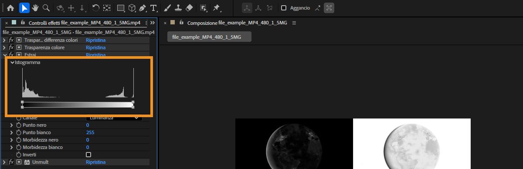Select the Selection arrow tool

[x=24, y=8]
